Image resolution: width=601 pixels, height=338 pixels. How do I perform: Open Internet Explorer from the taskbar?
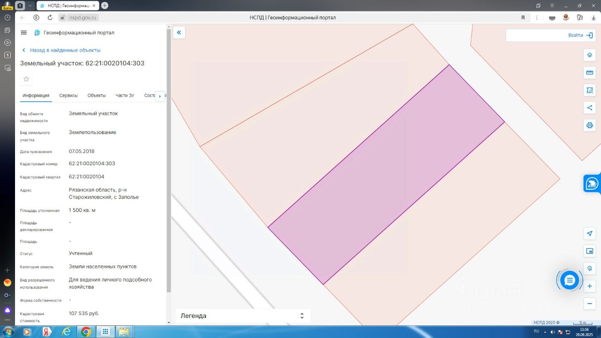66,332
